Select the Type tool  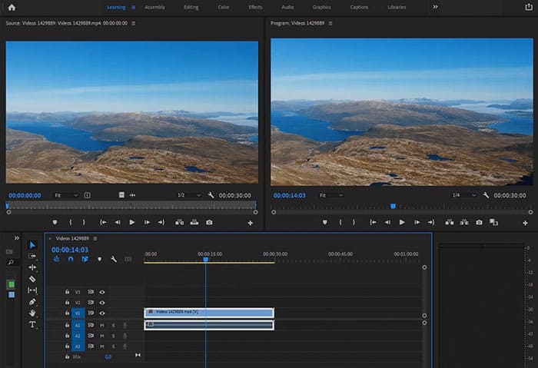(x=32, y=324)
